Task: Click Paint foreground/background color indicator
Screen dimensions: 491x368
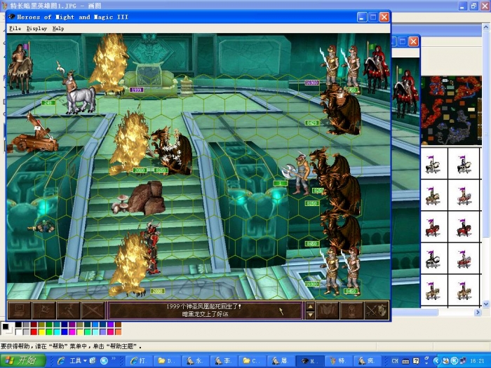Action: pyautogui.click(x=6, y=328)
